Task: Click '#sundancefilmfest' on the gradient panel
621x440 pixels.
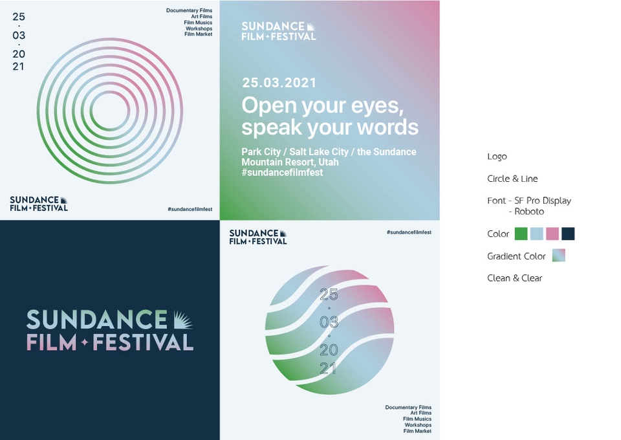Action: [x=283, y=172]
